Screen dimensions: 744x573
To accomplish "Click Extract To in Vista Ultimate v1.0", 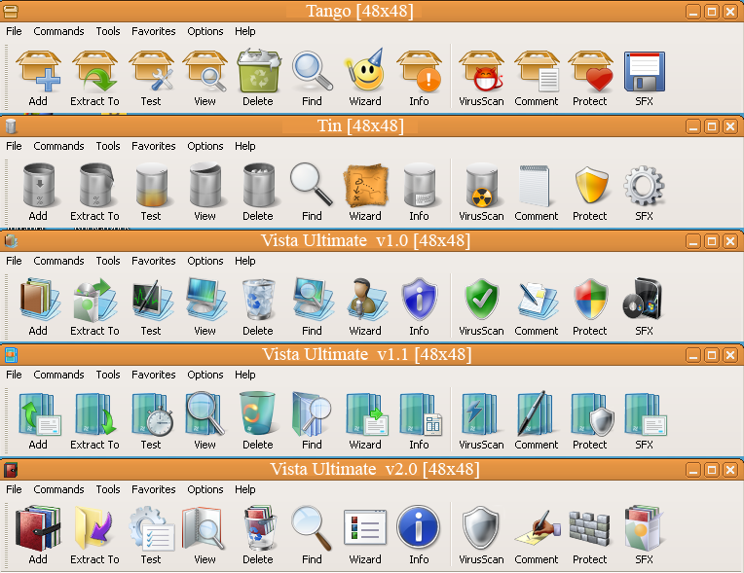I will click(x=95, y=300).
